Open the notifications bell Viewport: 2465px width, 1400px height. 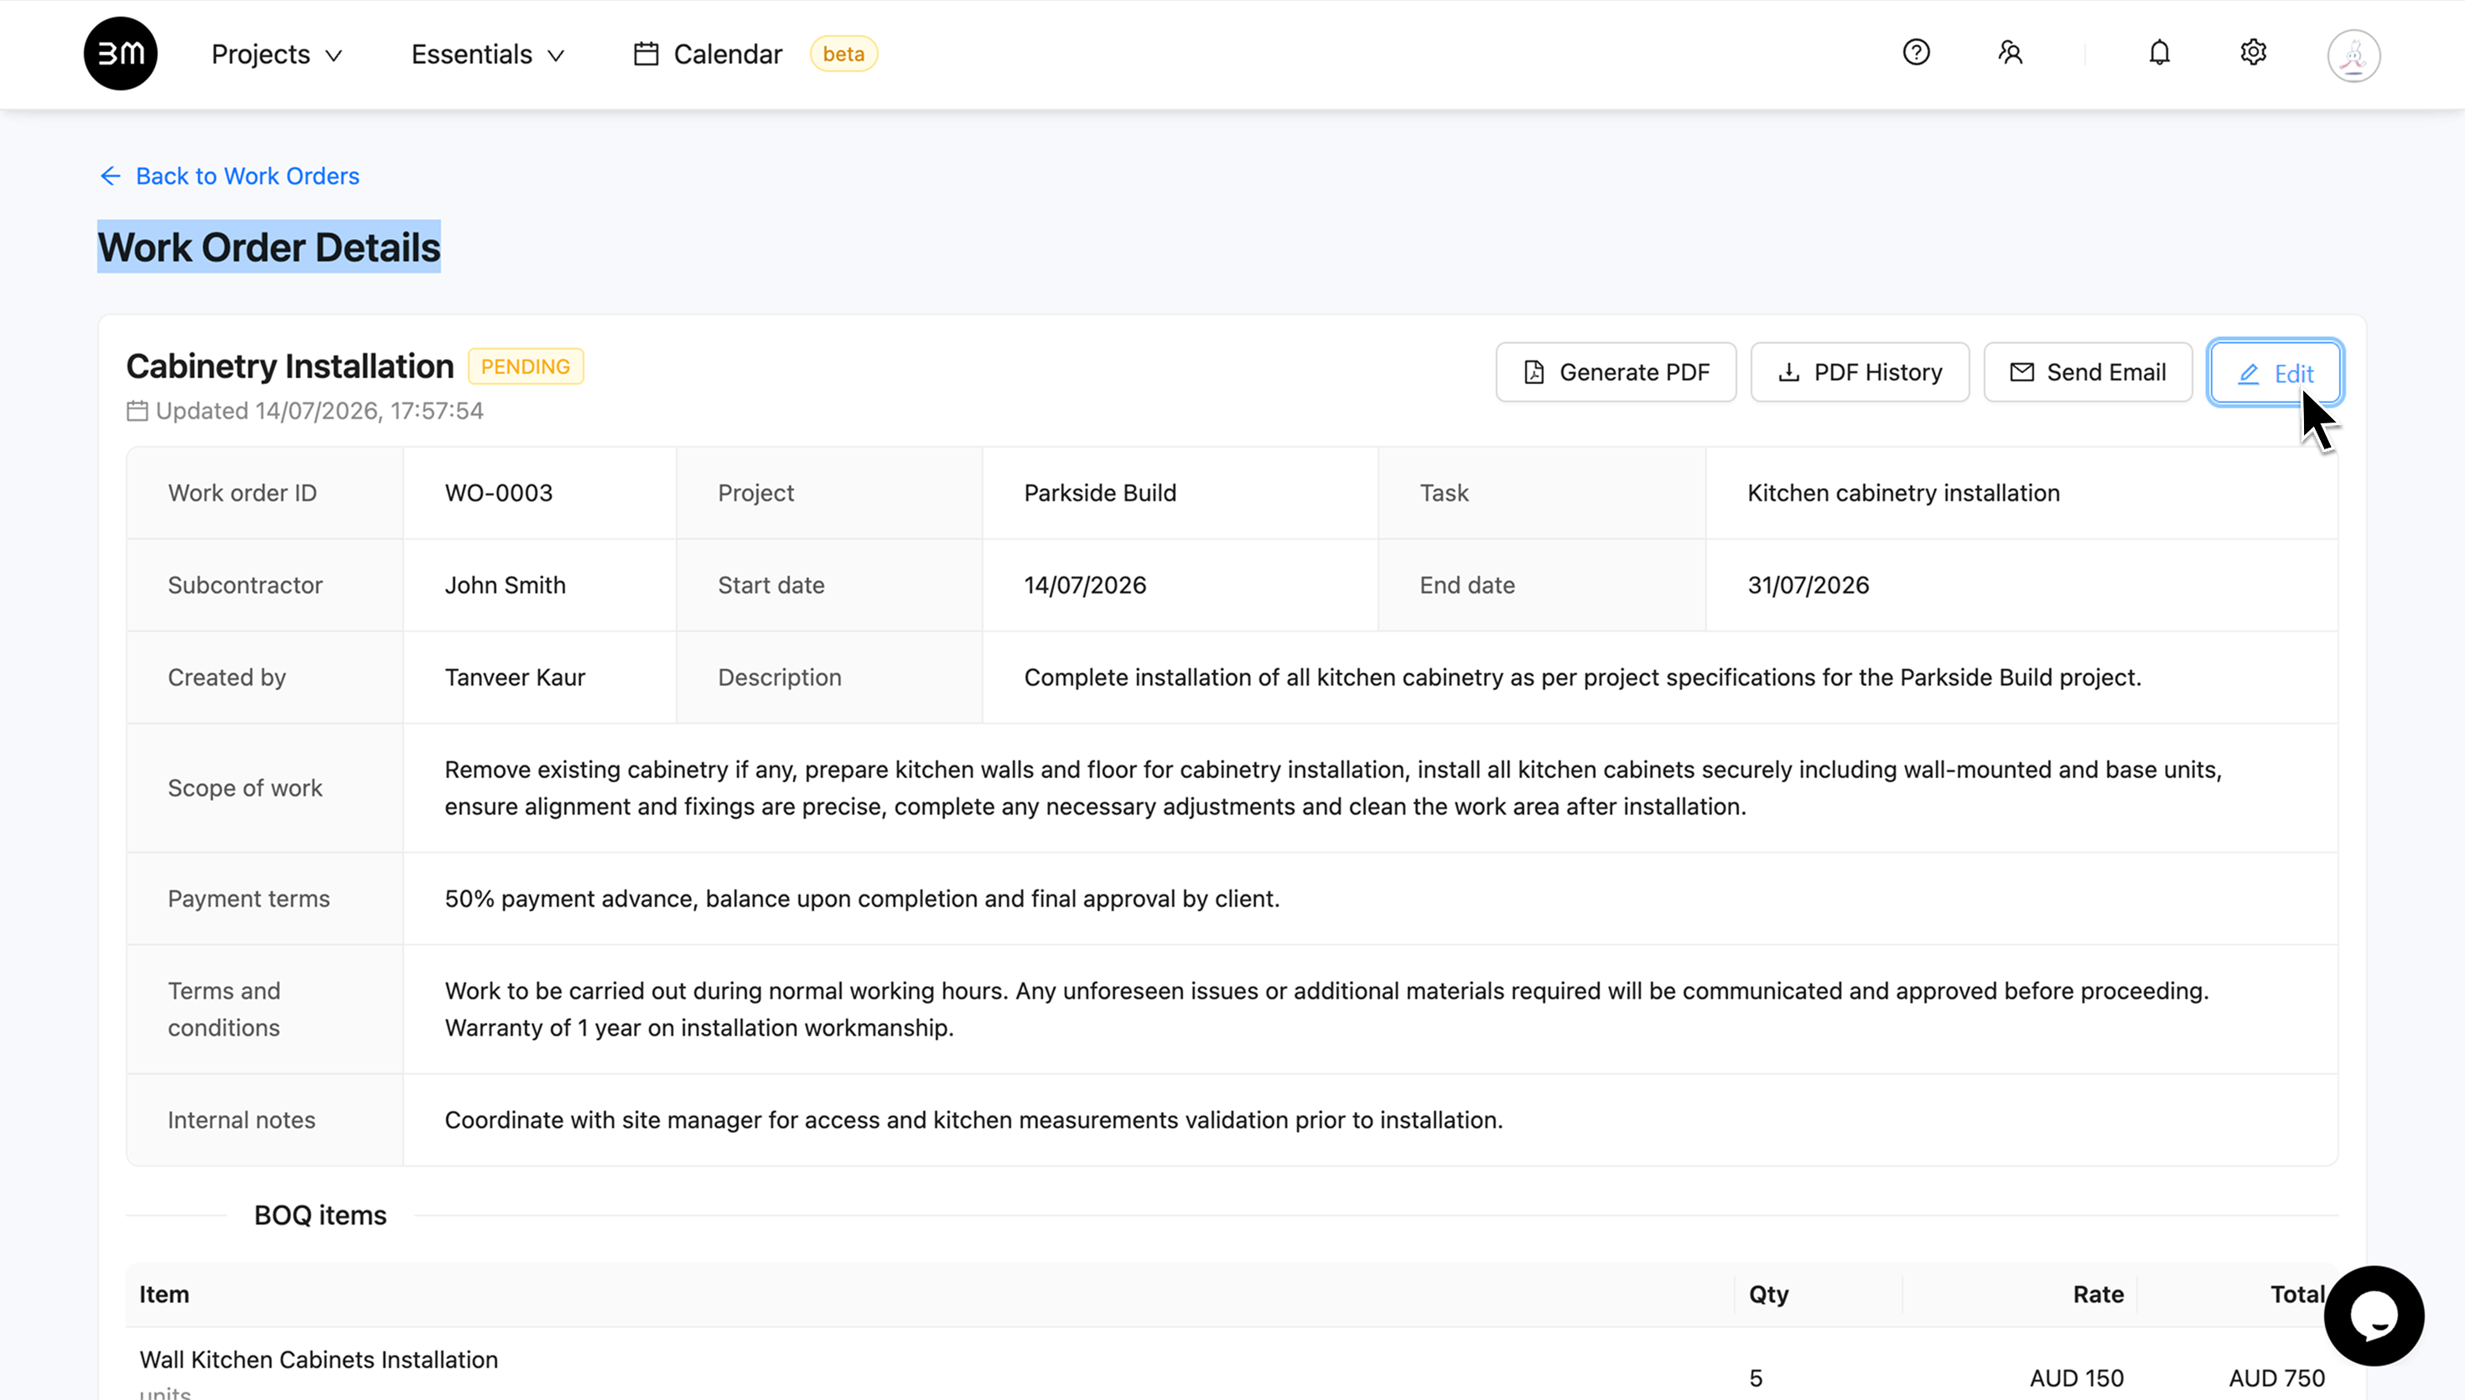[x=2159, y=53]
